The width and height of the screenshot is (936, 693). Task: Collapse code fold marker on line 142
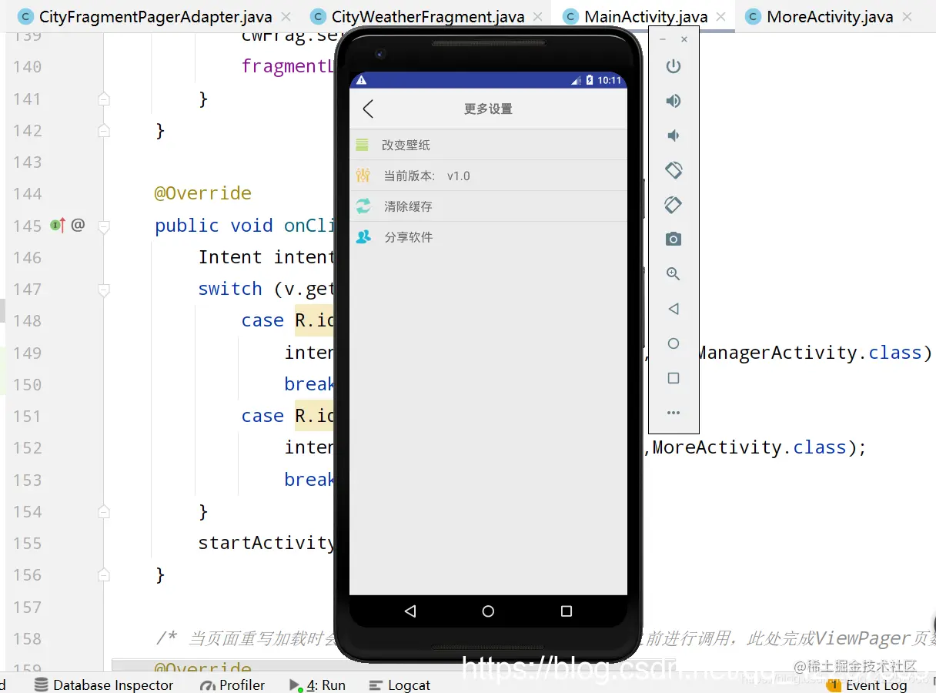(104, 131)
